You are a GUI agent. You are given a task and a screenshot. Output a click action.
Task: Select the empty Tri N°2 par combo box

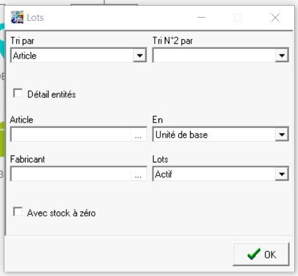(220, 56)
